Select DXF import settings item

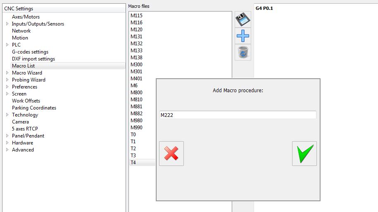click(33, 59)
